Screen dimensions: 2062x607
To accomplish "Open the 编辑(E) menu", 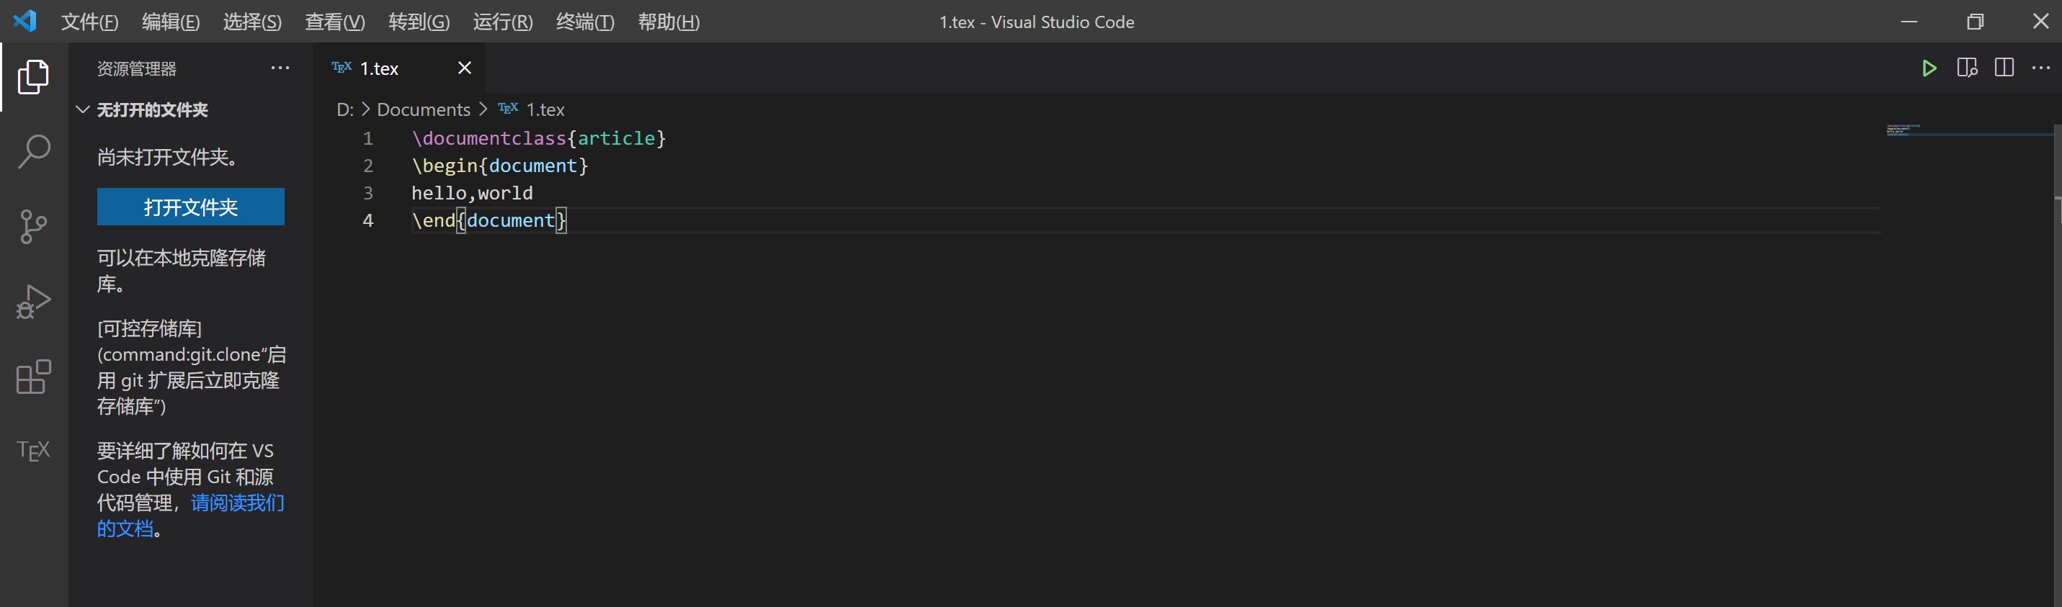I will 171,22.
